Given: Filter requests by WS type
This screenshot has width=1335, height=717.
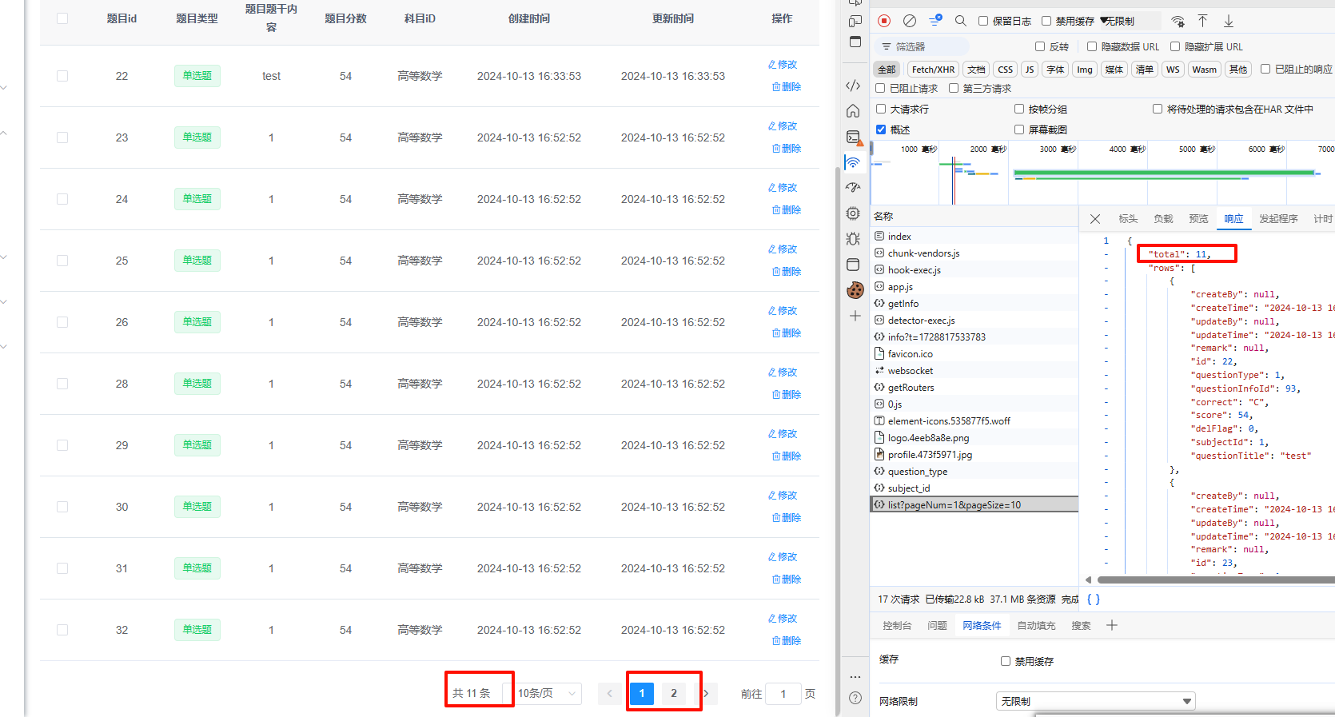Looking at the screenshot, I should [x=1173, y=70].
